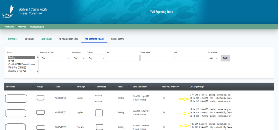Sort by Callsign column header
The height and width of the screenshot is (130, 279).
pos(40,87)
